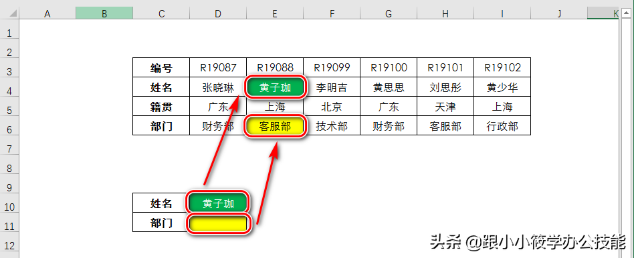
Task: Select column J header
Action: pyautogui.click(x=559, y=13)
